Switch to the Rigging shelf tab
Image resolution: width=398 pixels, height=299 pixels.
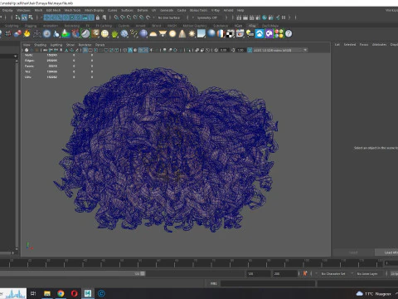[x=31, y=26]
